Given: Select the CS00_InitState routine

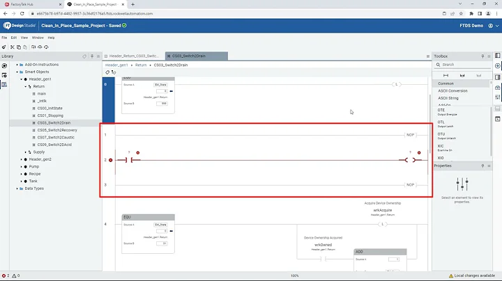Looking at the screenshot, I should (x=50, y=109).
